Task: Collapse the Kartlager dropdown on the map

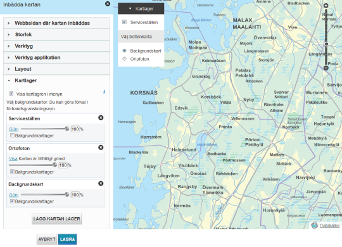Action: coord(141,9)
